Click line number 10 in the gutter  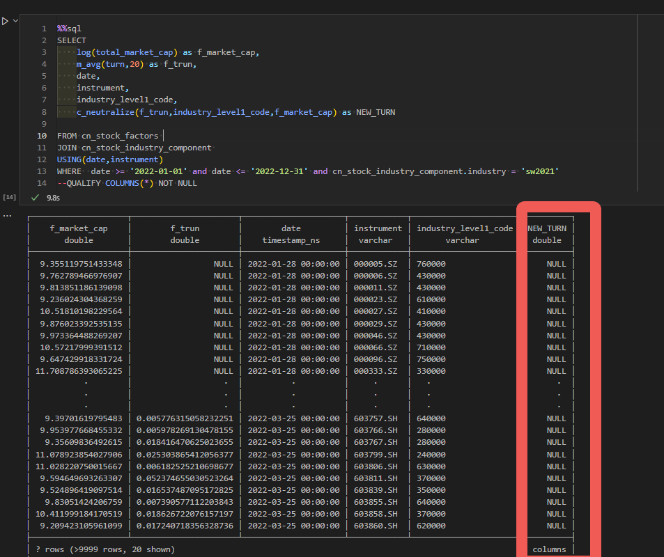tap(43, 136)
